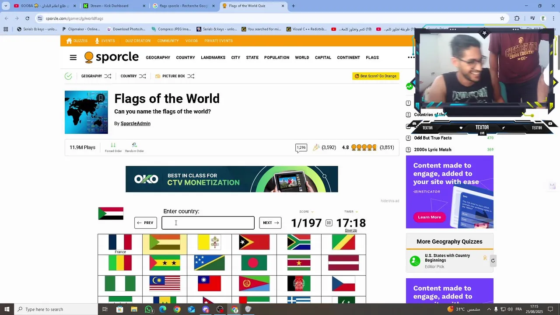Screen dimensions: 560x315
Task: Click the green checkmark badge icon
Action: [x=68, y=76]
